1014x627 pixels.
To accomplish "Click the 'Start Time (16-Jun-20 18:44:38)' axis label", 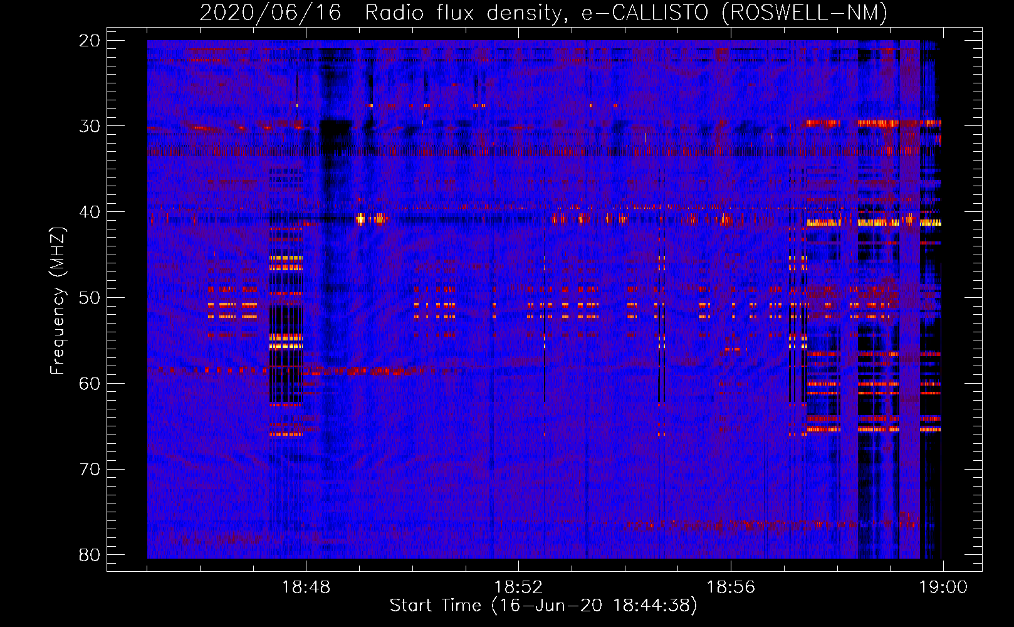I will click(x=543, y=606).
